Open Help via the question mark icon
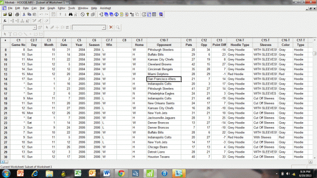The image size is (317, 178). 88,14
